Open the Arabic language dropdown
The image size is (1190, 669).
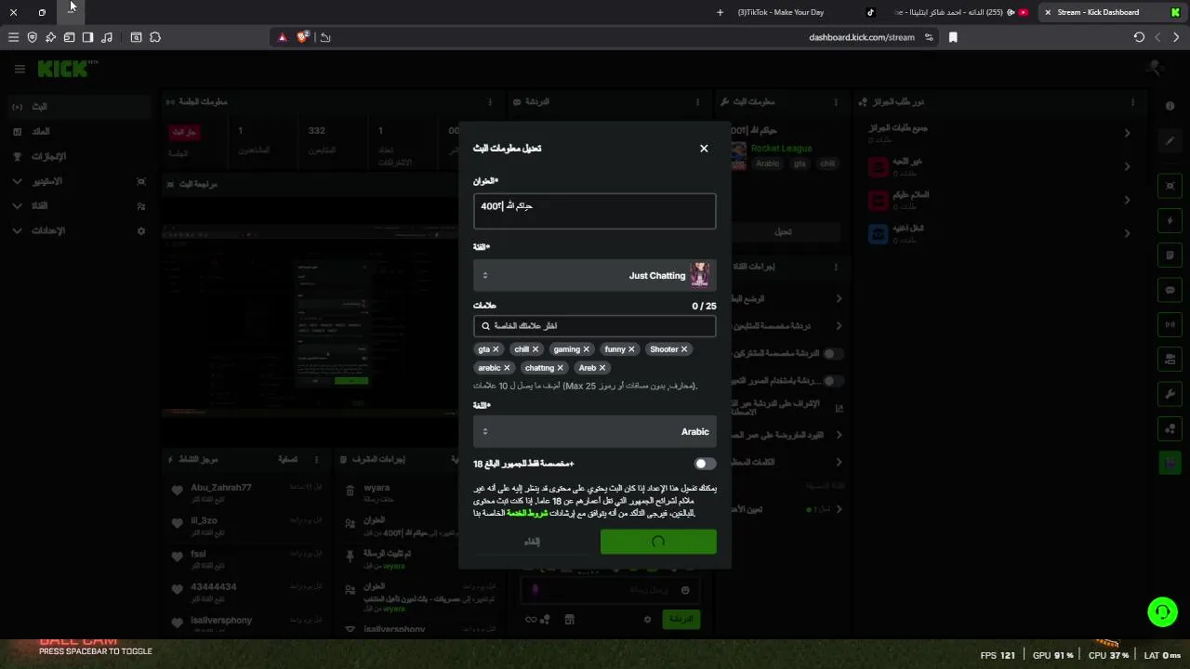point(594,431)
